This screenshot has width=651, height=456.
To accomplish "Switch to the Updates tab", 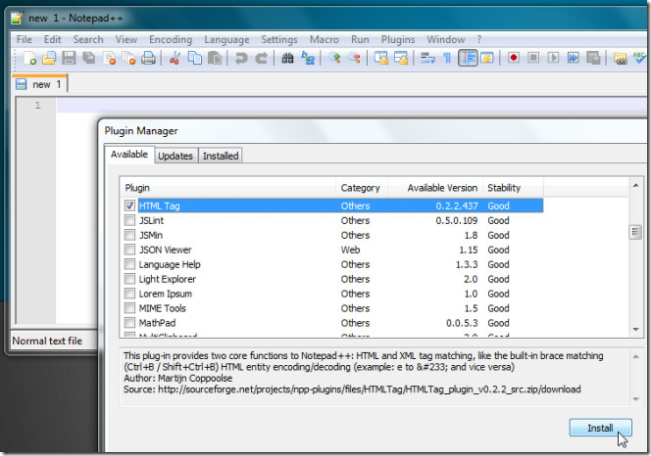I will point(175,156).
